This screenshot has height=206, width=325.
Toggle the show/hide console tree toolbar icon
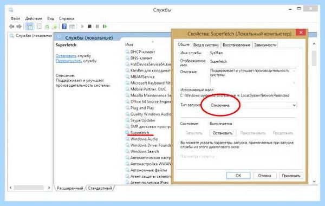click(29, 27)
